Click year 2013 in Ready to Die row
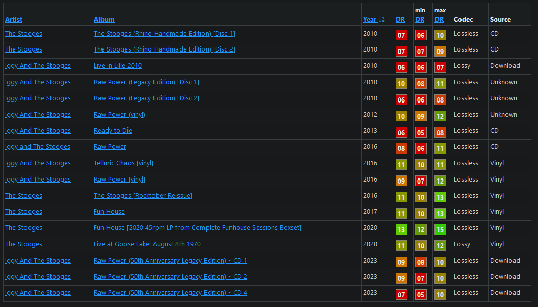This screenshot has height=307, width=538. [370, 131]
